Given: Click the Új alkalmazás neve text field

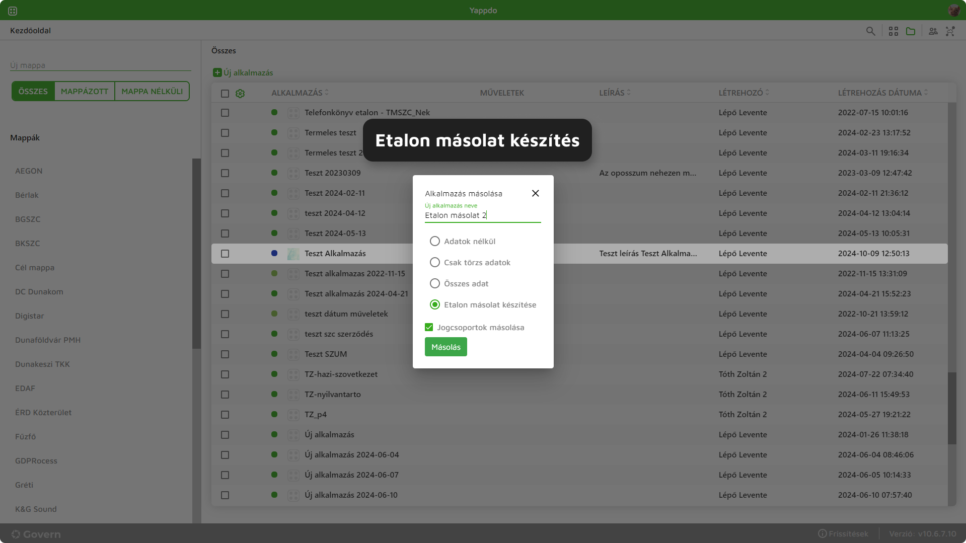Looking at the screenshot, I should [x=482, y=215].
